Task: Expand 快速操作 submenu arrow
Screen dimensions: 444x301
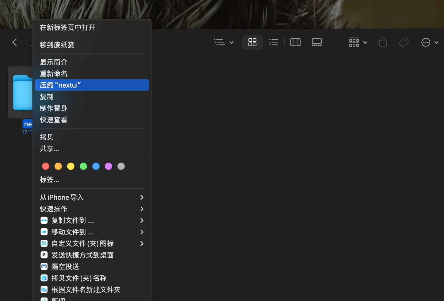Action: pos(142,209)
